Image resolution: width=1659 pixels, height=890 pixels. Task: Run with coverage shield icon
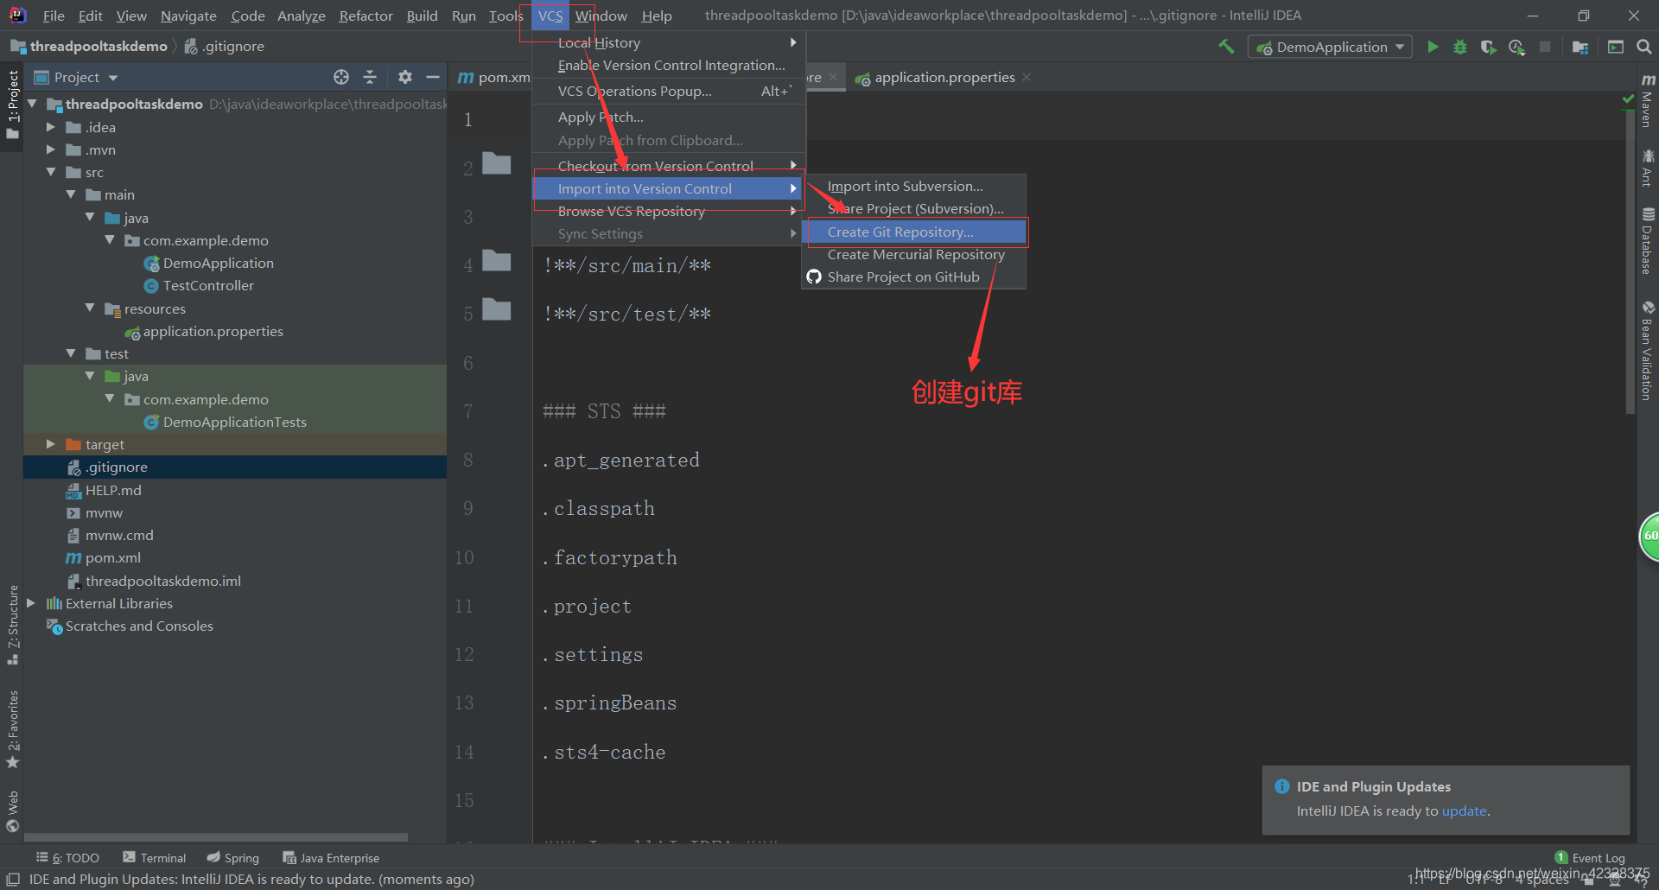point(1488,47)
